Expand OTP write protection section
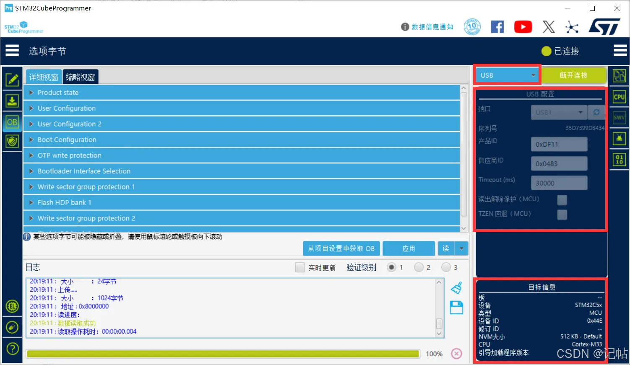 242,155
